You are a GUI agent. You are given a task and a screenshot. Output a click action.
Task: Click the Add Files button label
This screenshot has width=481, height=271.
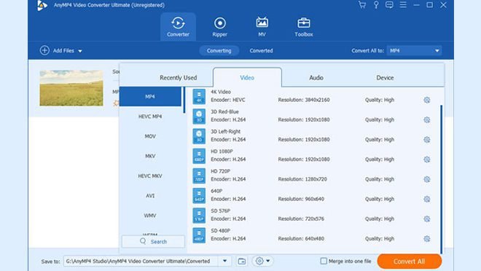pos(63,50)
